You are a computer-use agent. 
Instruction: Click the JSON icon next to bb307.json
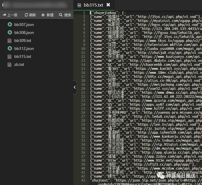[x=10, y=25]
